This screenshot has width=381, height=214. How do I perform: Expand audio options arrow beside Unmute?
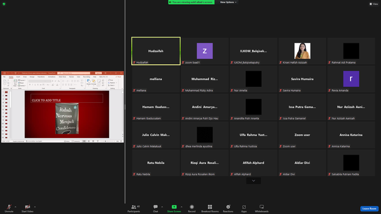point(15,207)
